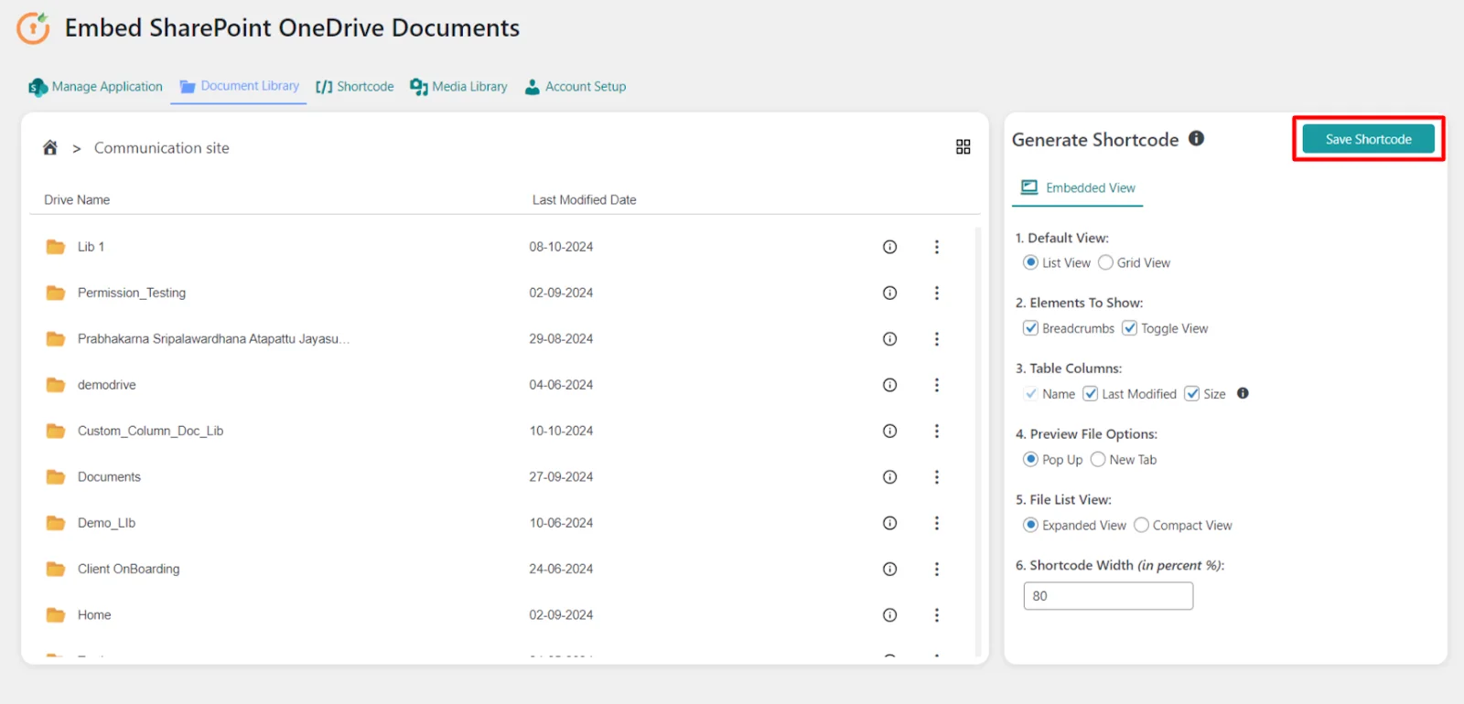Open three-dot menu for Custom_Column_Doc_Lib
This screenshot has height=704, width=1464.
coord(936,431)
